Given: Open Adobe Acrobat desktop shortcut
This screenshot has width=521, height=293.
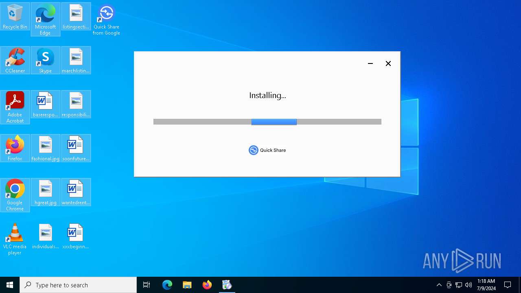Looking at the screenshot, I should point(15,107).
